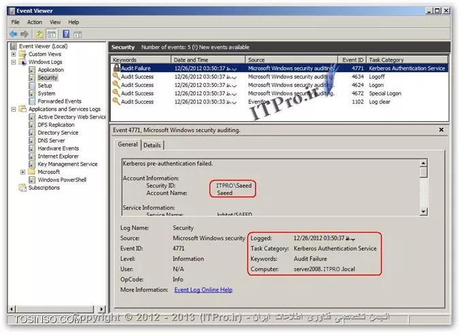
Task: Click the key icon of Special Logon event row
Action: [116, 93]
